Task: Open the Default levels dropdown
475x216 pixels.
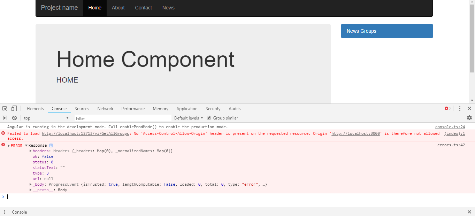Action: [189, 118]
